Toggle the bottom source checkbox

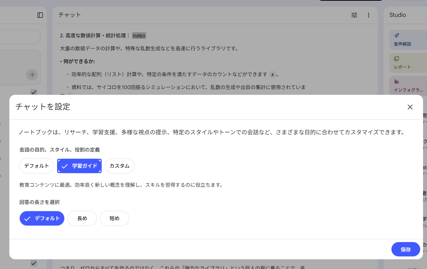pos(33,263)
